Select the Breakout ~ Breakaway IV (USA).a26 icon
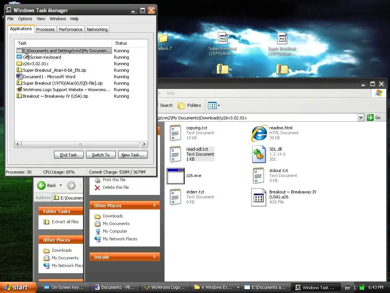The height and width of the screenshot is (293, 390). 259,197
